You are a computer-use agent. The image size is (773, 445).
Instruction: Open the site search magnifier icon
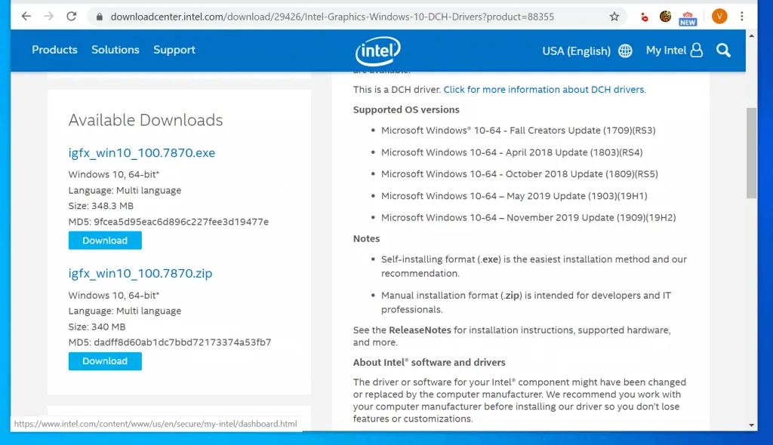[x=723, y=51]
